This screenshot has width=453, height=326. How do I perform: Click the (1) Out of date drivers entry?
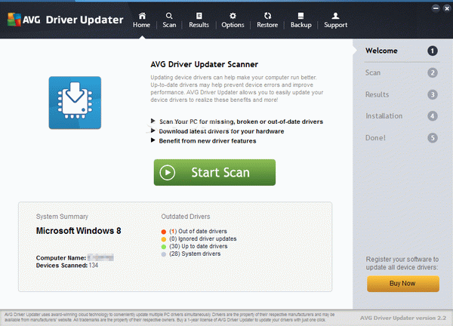tap(198, 231)
